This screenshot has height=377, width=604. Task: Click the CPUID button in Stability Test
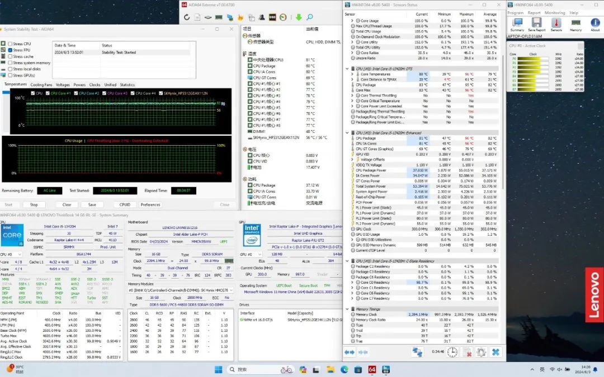point(125,204)
